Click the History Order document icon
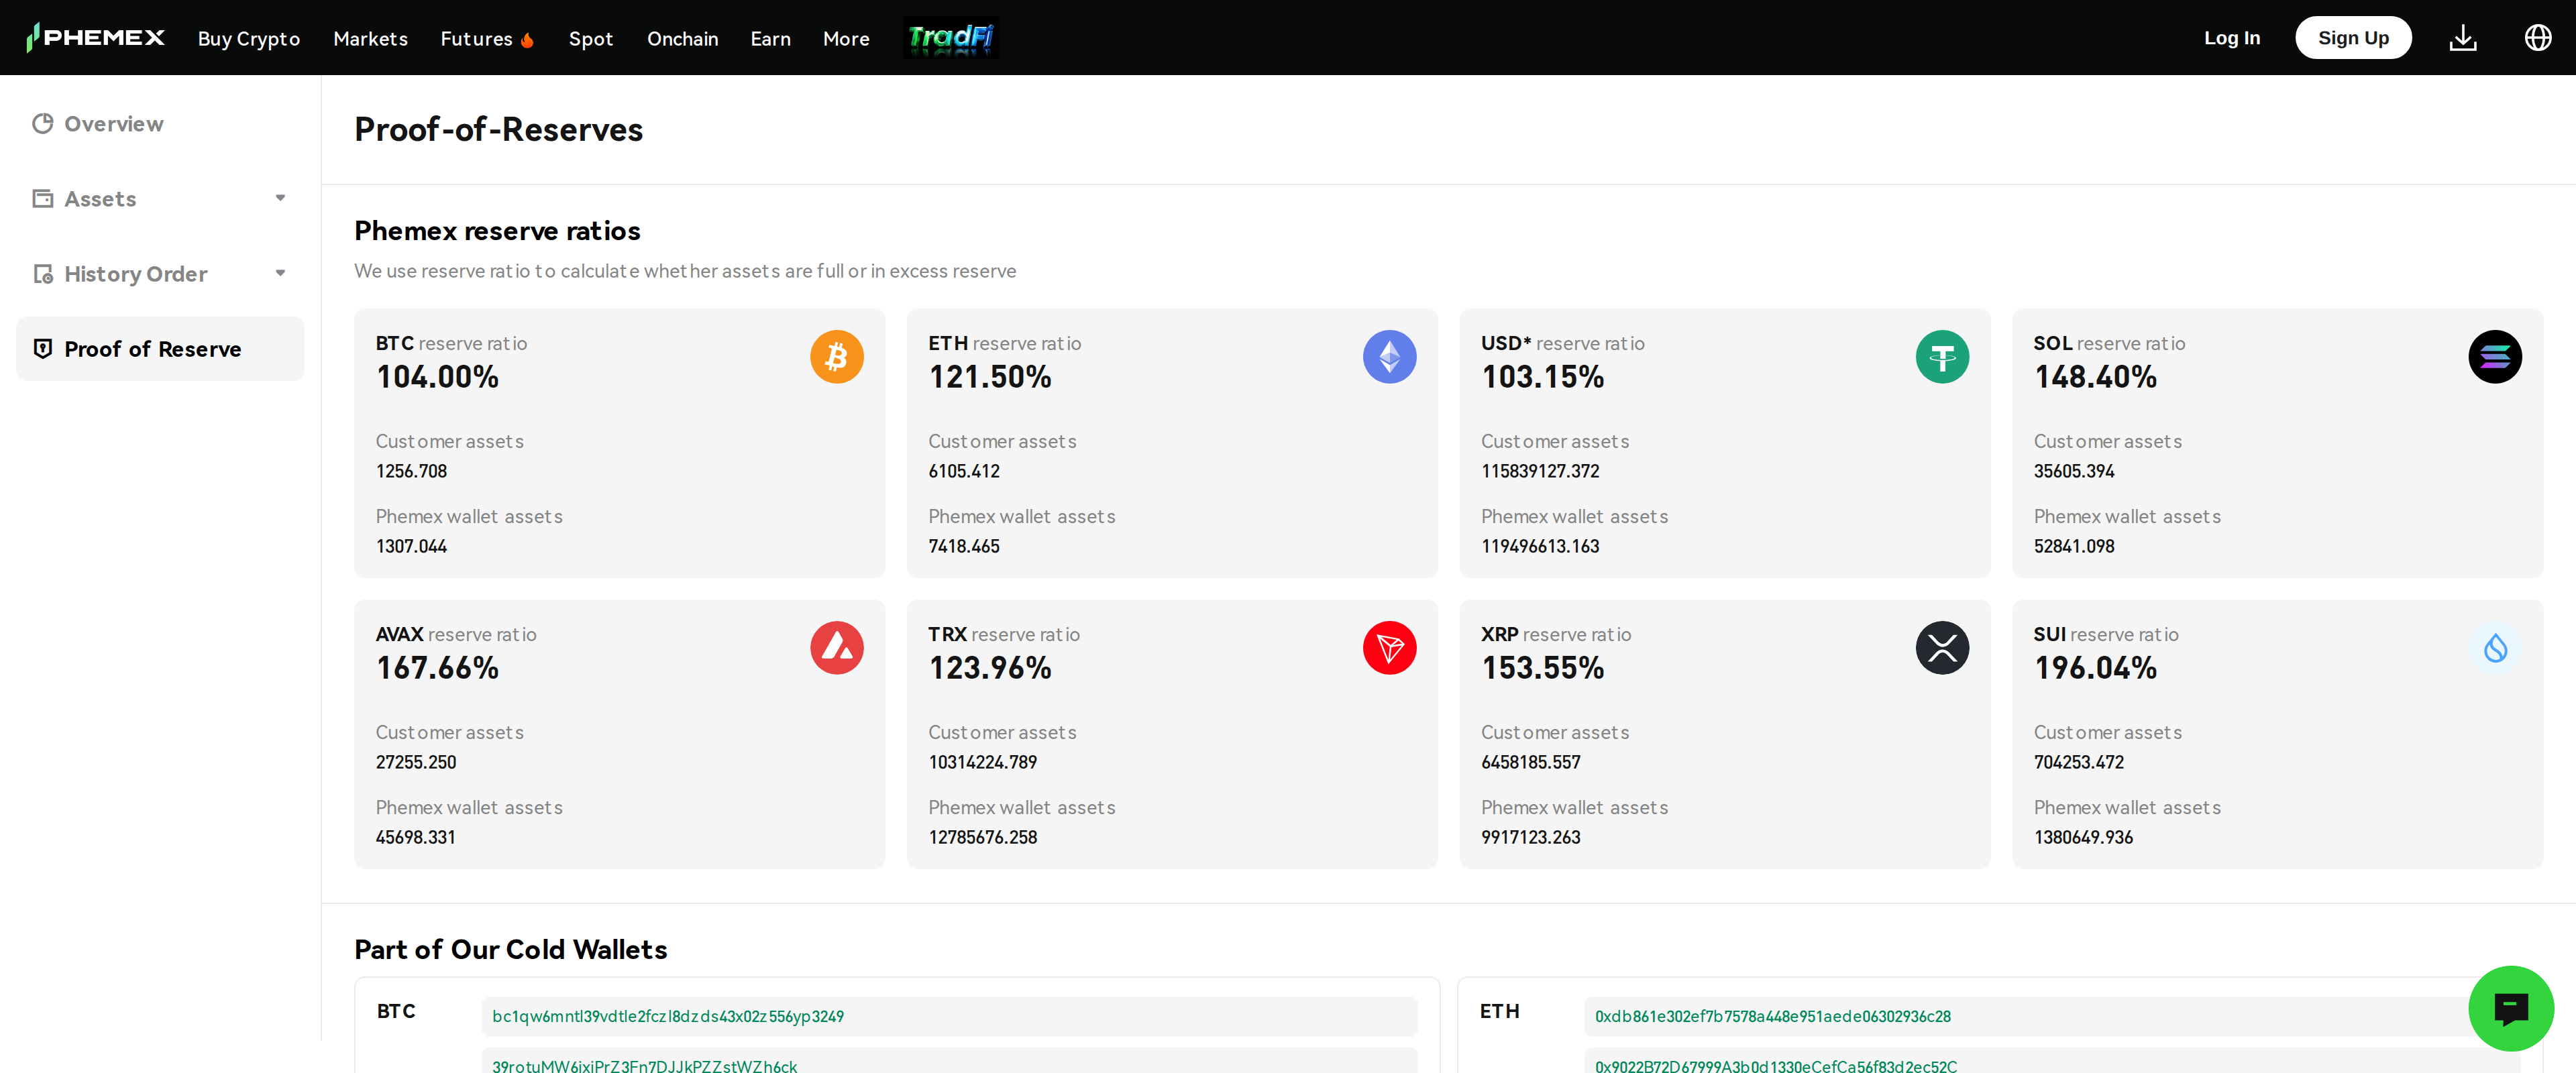Image resolution: width=2576 pixels, height=1073 pixels. tap(42, 273)
